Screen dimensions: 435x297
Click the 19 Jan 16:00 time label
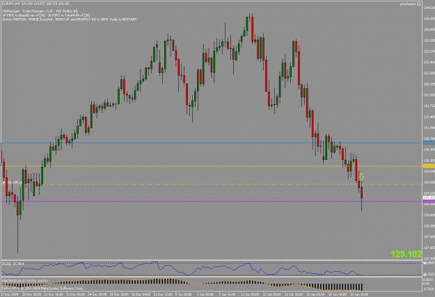pos(361,294)
